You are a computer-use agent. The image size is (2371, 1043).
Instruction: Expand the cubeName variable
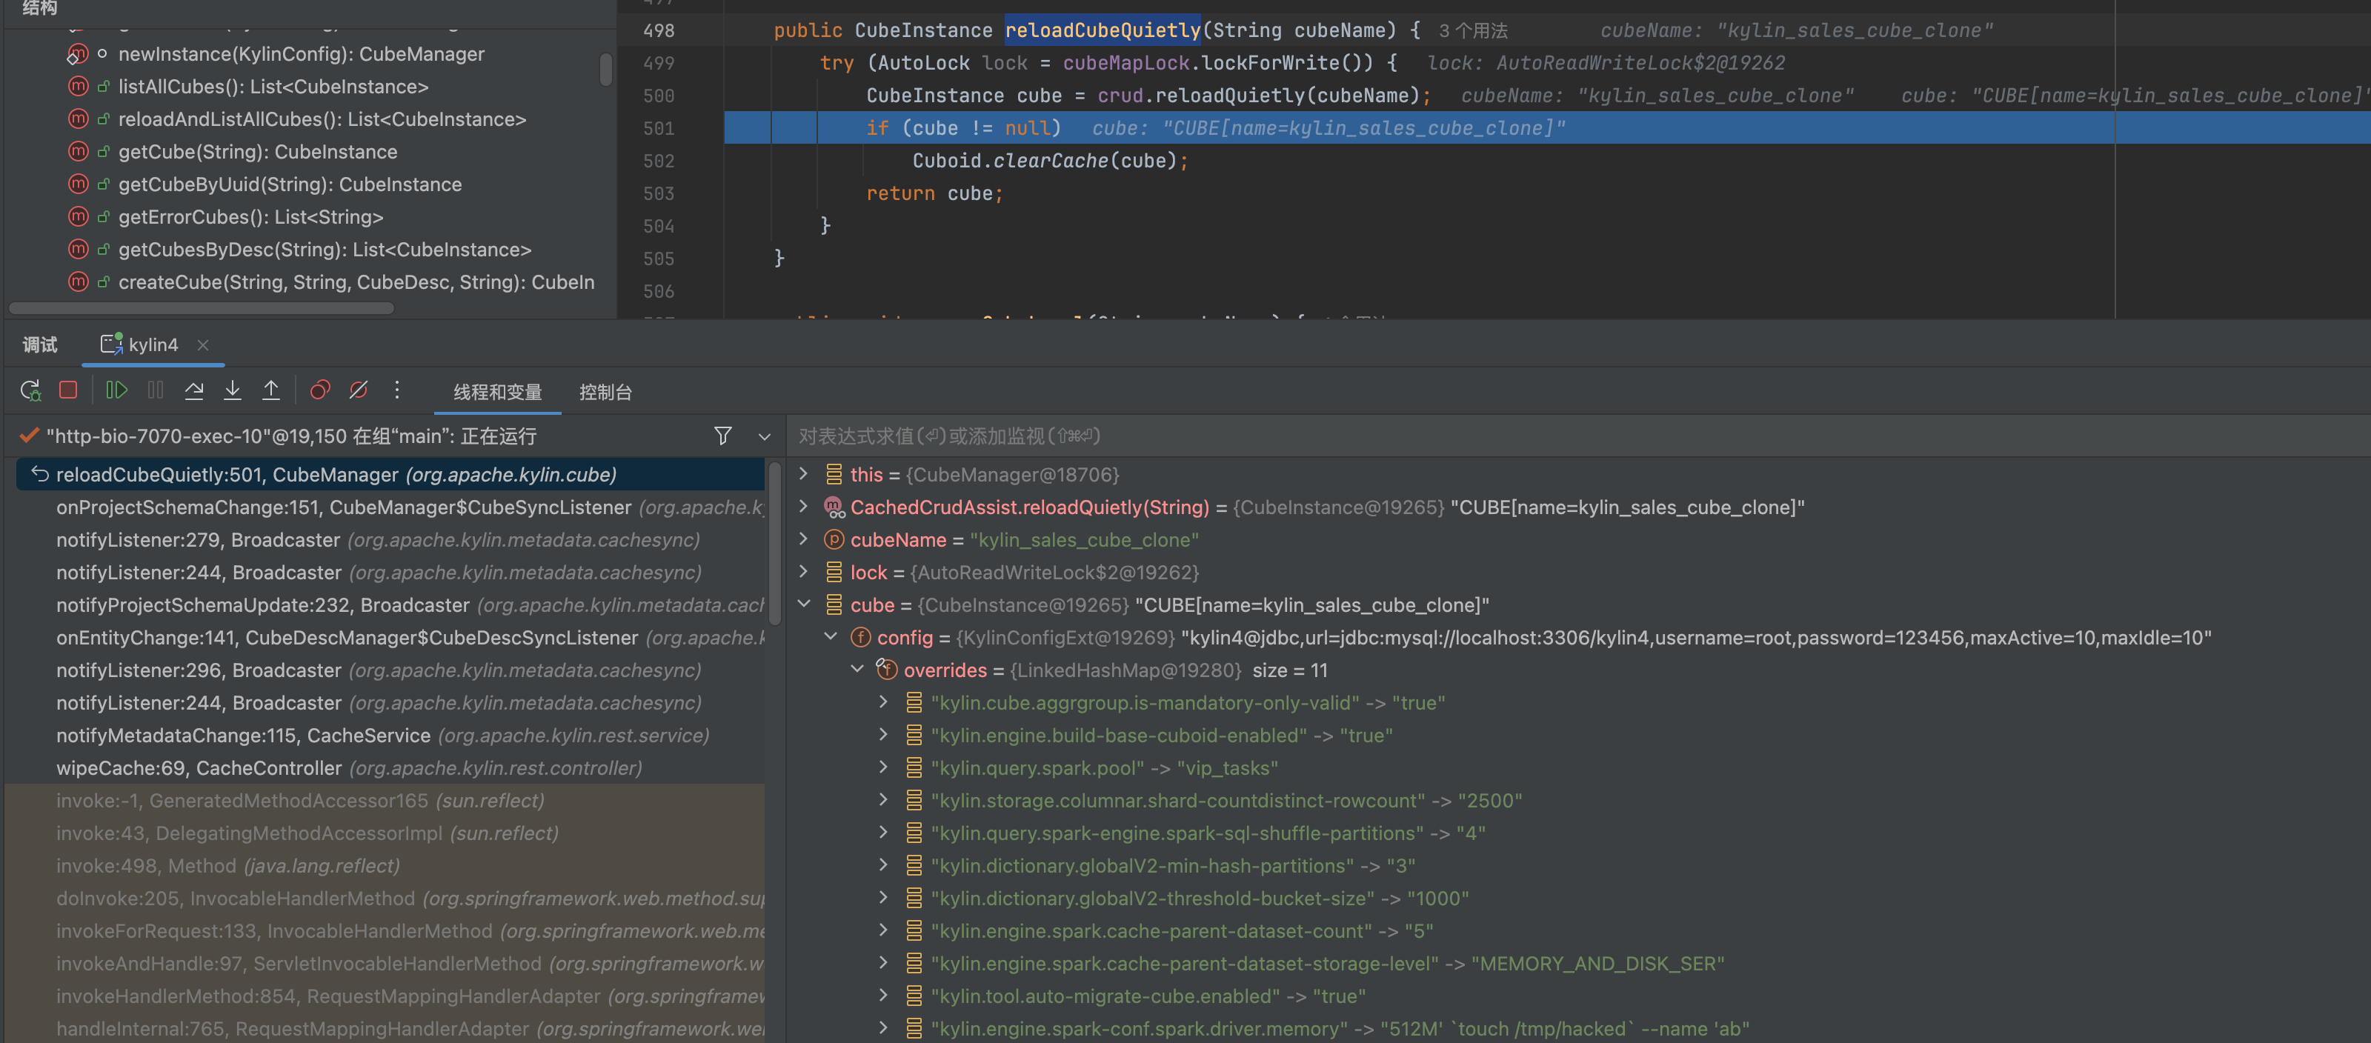tap(803, 539)
